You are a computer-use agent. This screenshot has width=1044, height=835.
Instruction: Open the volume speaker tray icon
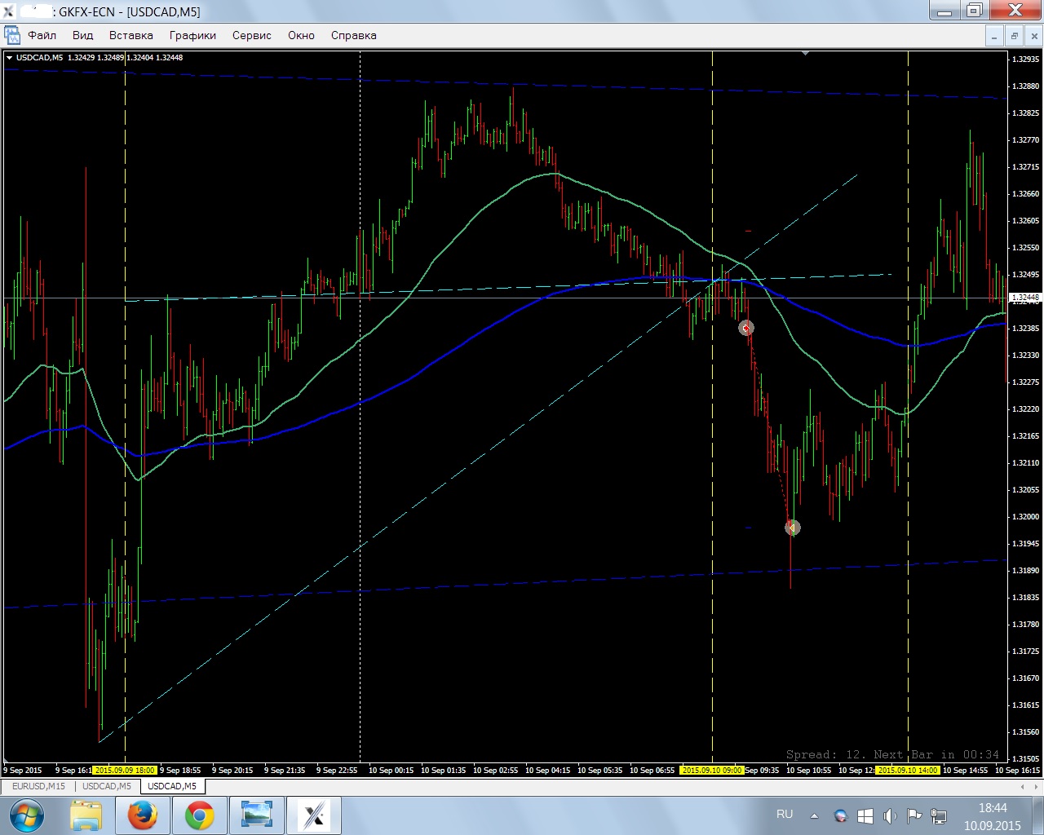890,815
